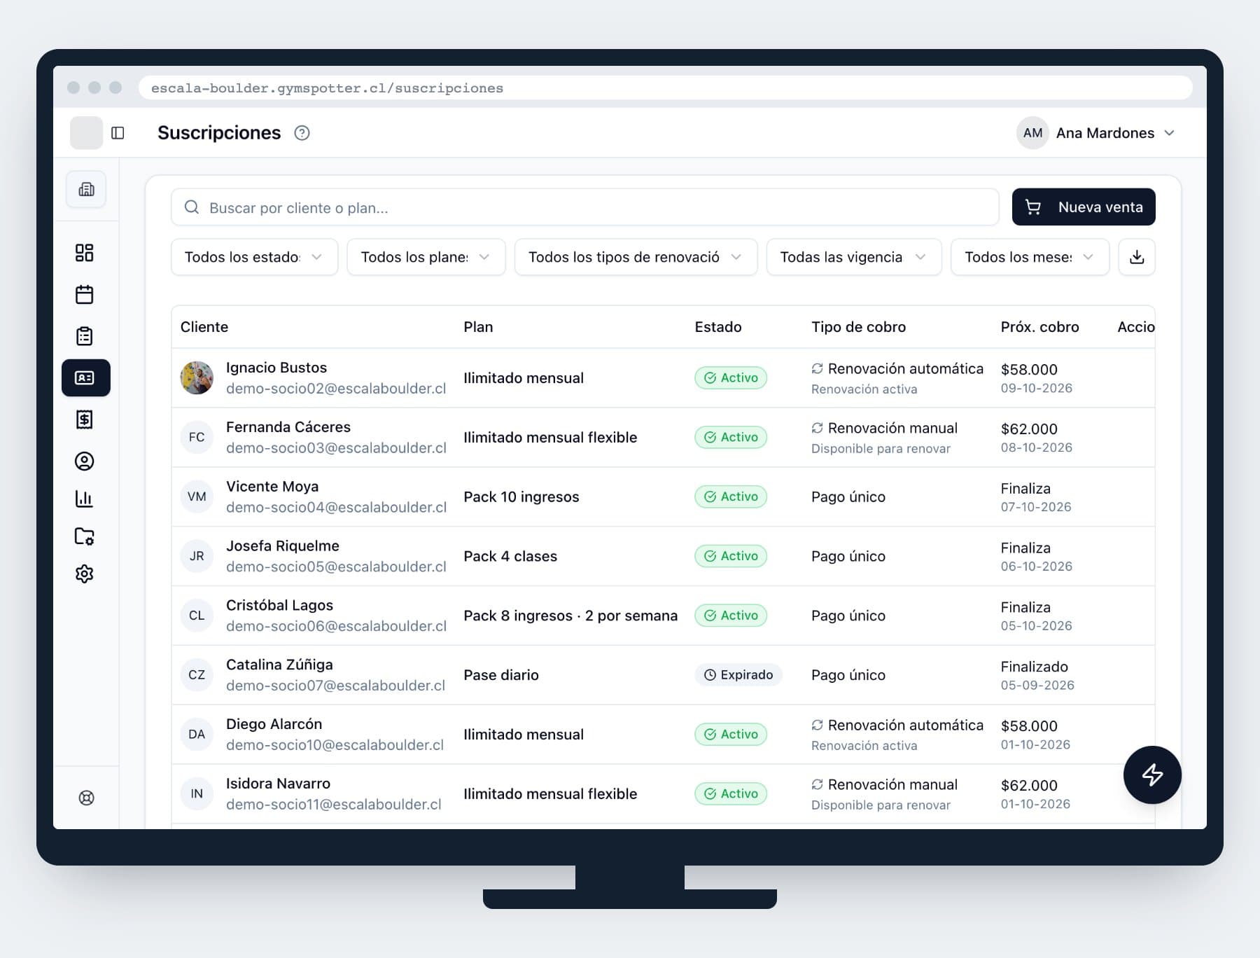This screenshot has width=1260, height=958.
Task: Open the dashboard grid icon in sidebar
Action: tap(85, 253)
